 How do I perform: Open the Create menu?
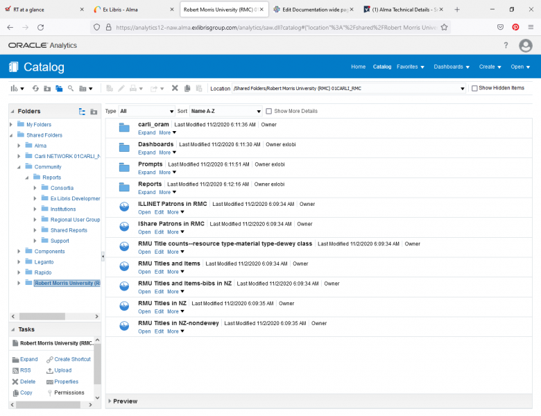click(490, 67)
